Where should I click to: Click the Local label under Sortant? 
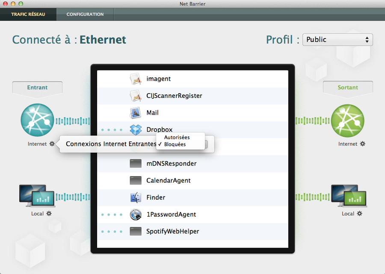coord(348,214)
